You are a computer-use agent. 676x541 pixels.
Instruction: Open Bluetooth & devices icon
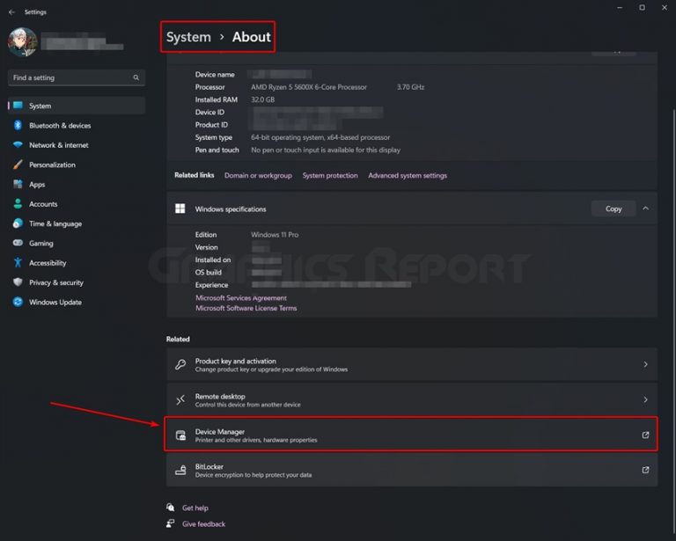click(18, 125)
